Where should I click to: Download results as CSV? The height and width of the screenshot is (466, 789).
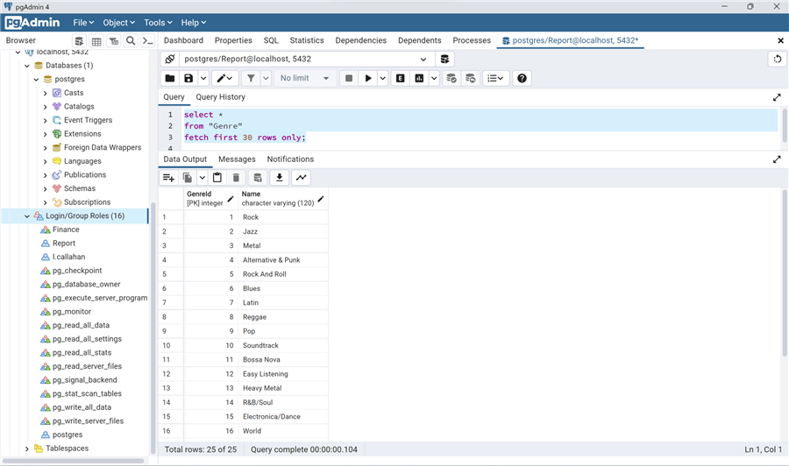pyautogui.click(x=280, y=178)
